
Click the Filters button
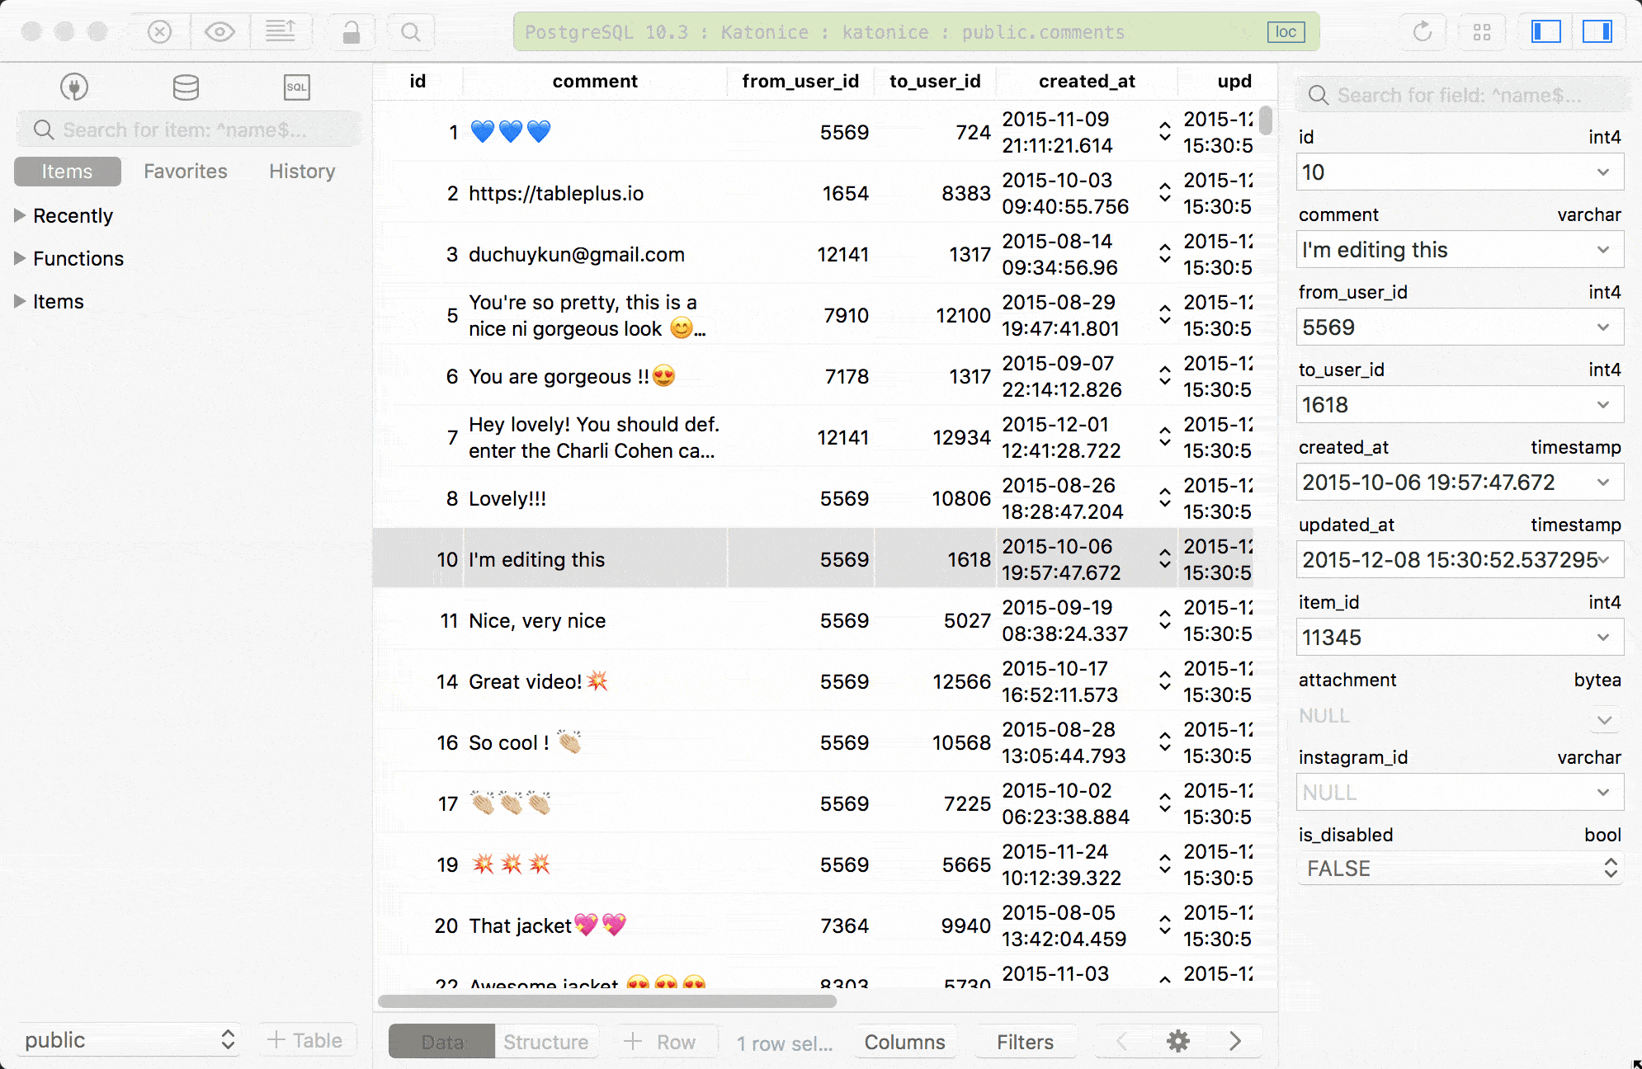coord(1025,1042)
